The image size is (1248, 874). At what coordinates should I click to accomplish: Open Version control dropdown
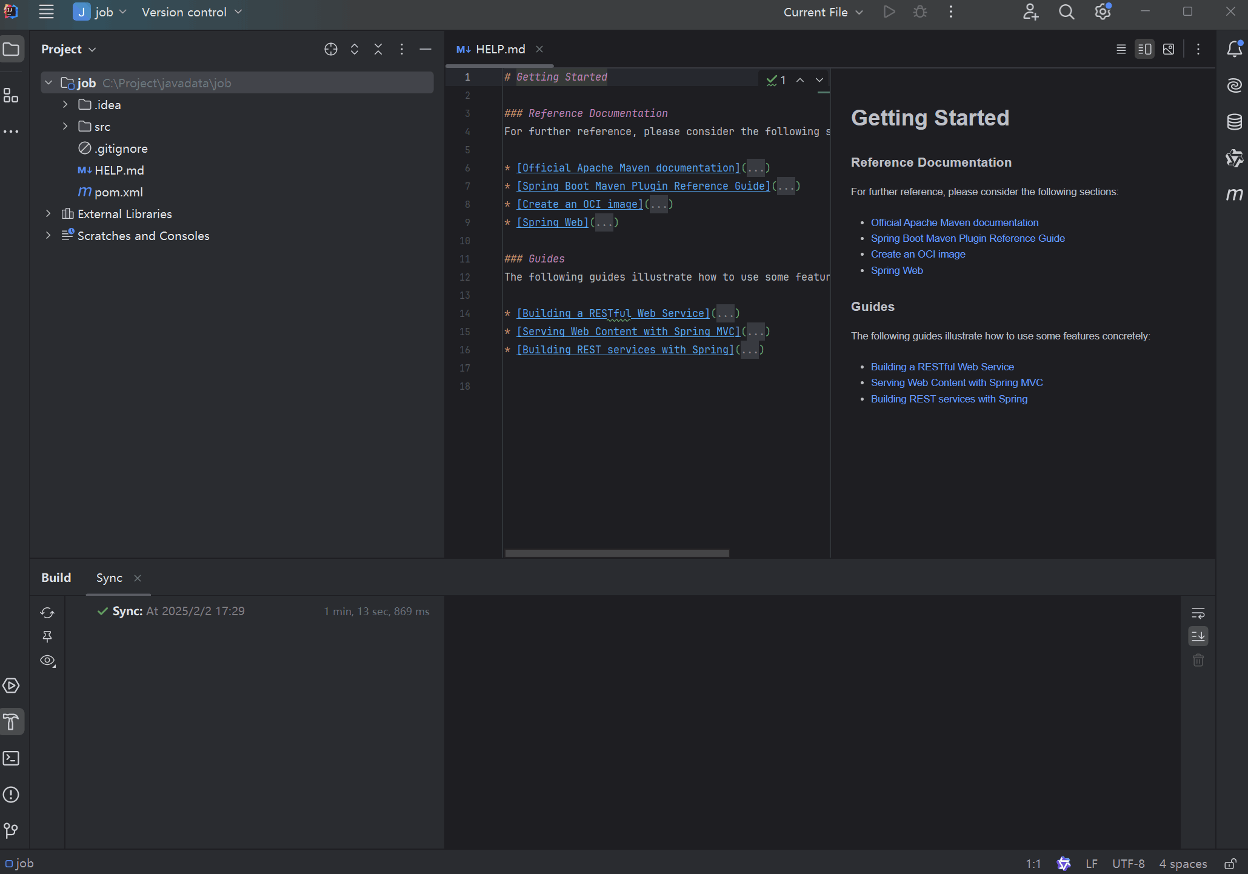192,12
